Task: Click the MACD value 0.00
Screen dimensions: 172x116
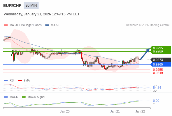Action: tap(156, 101)
